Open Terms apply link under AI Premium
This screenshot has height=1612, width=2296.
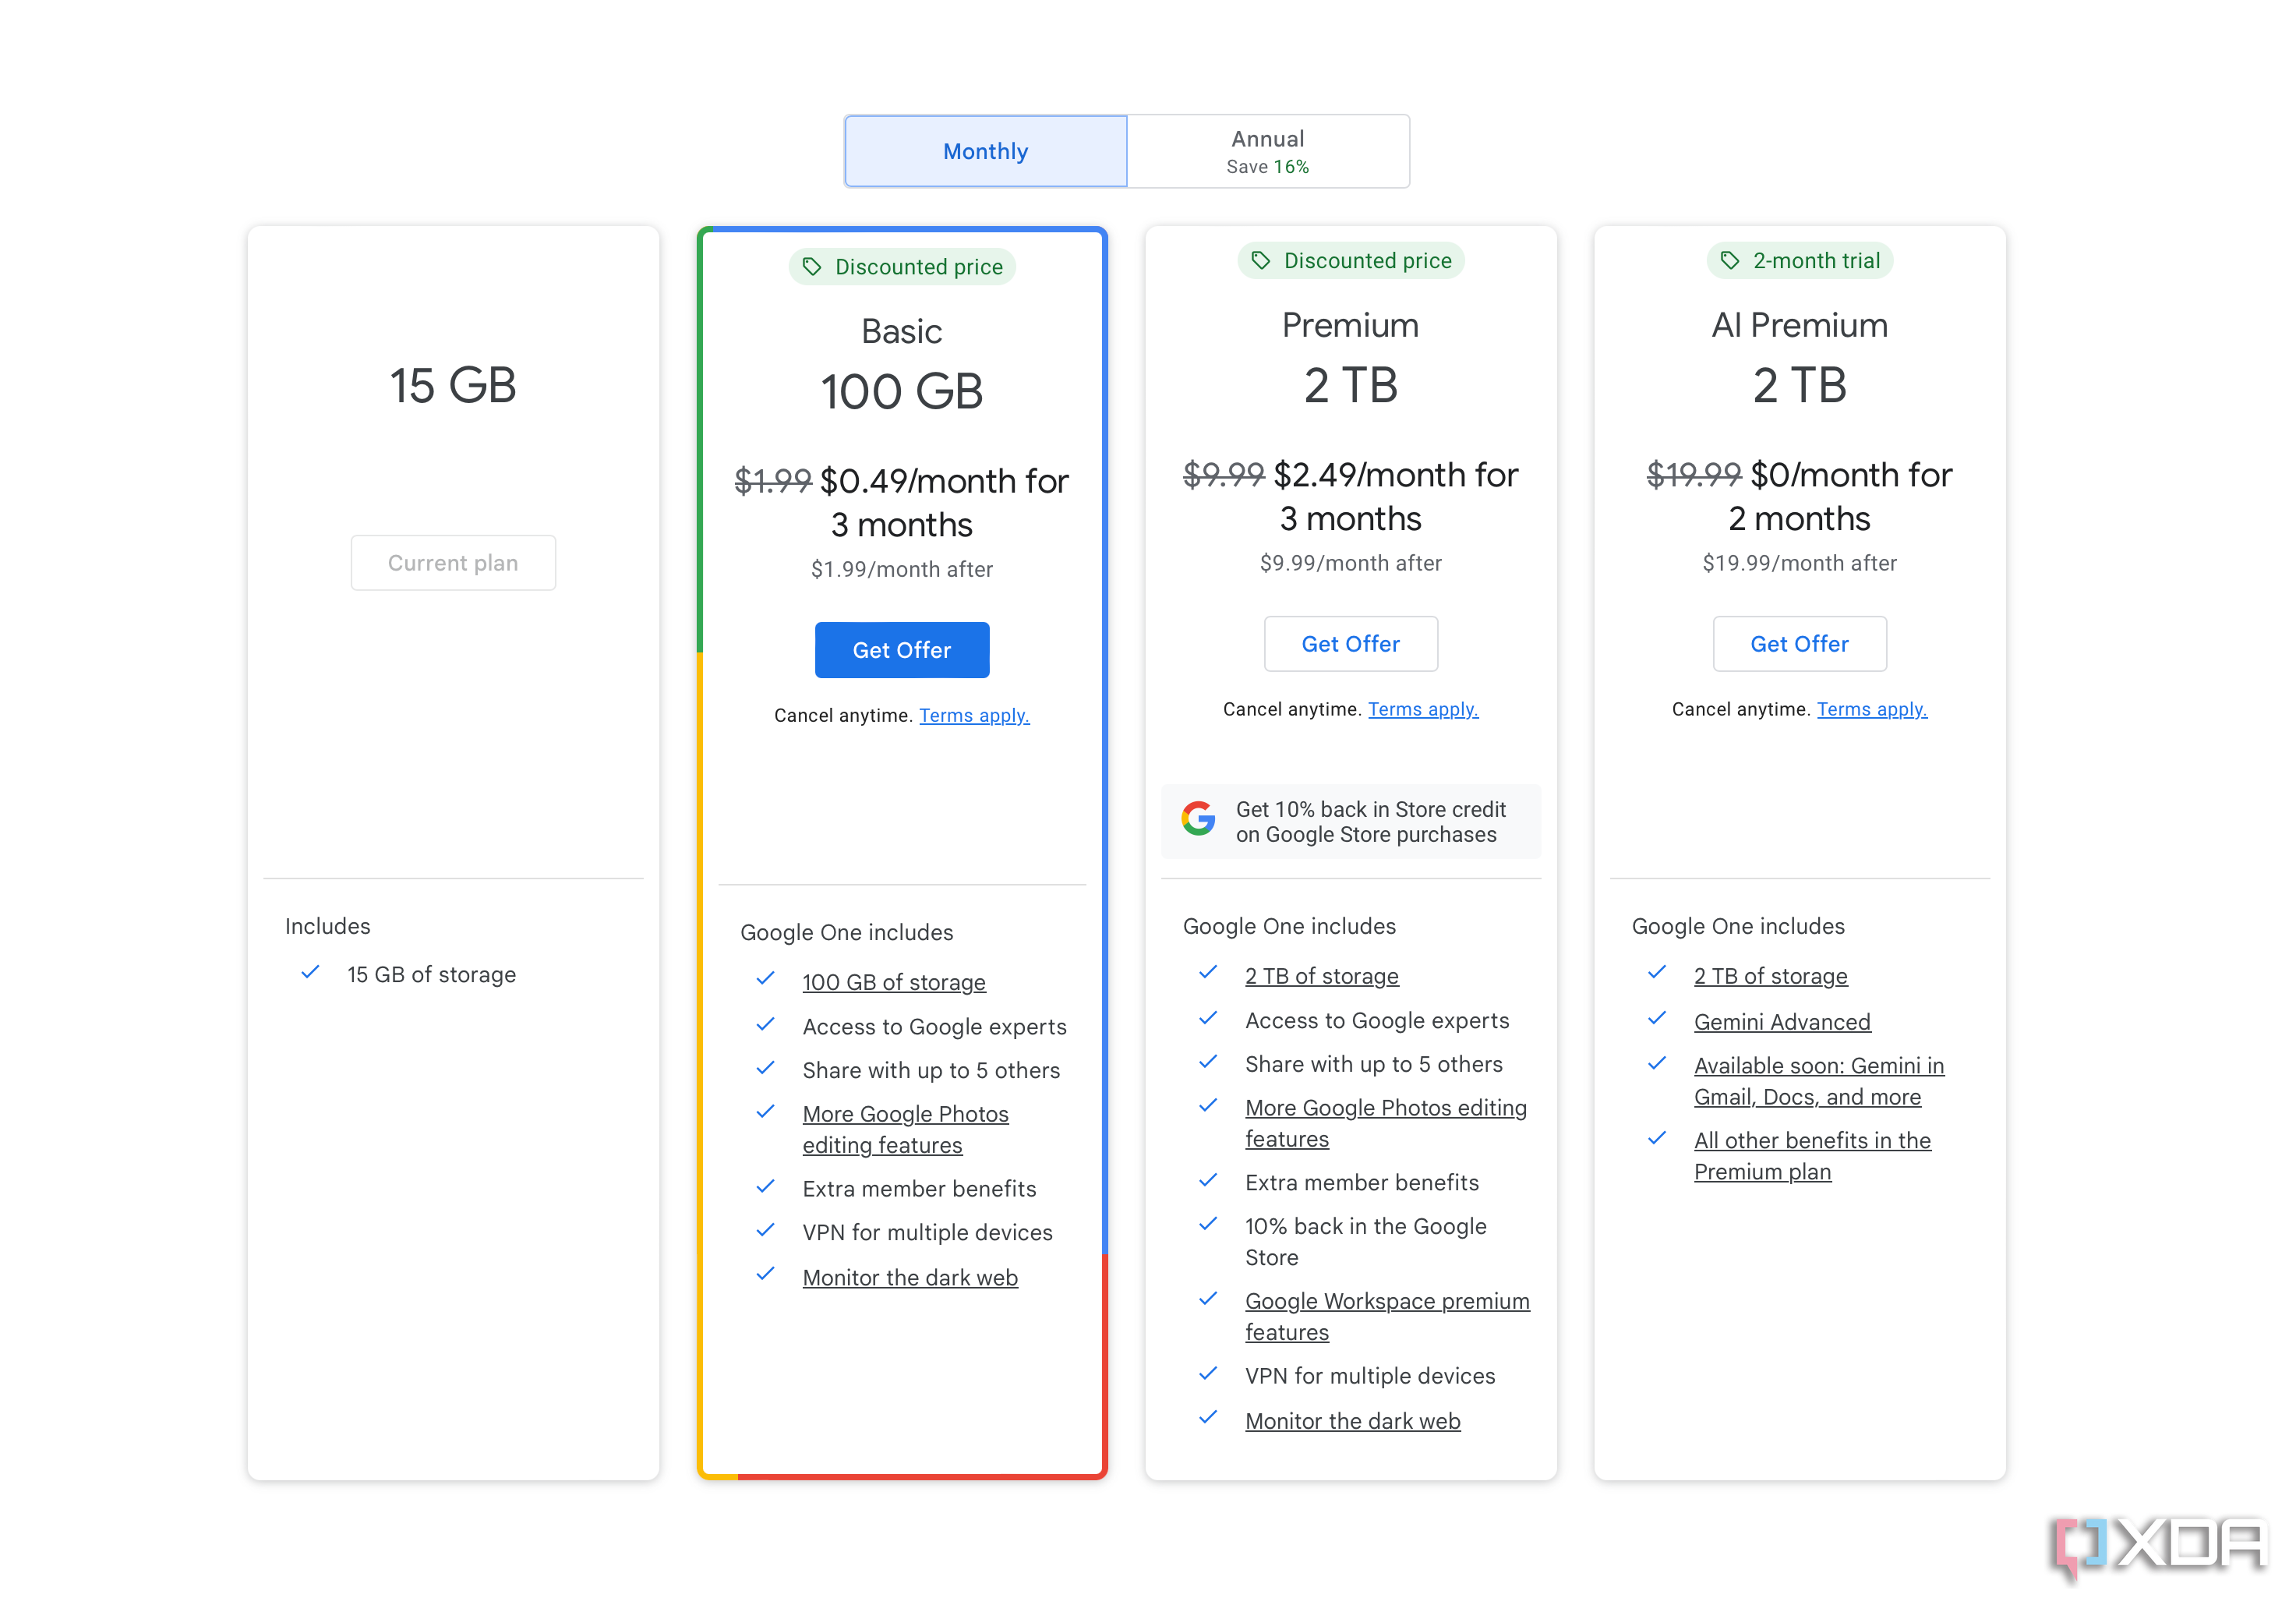coord(1872,710)
